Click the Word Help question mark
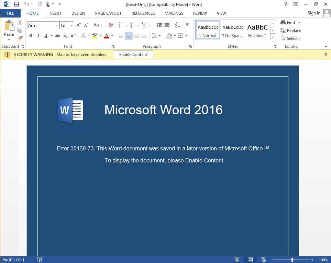The image size is (331, 263). coord(286,4)
